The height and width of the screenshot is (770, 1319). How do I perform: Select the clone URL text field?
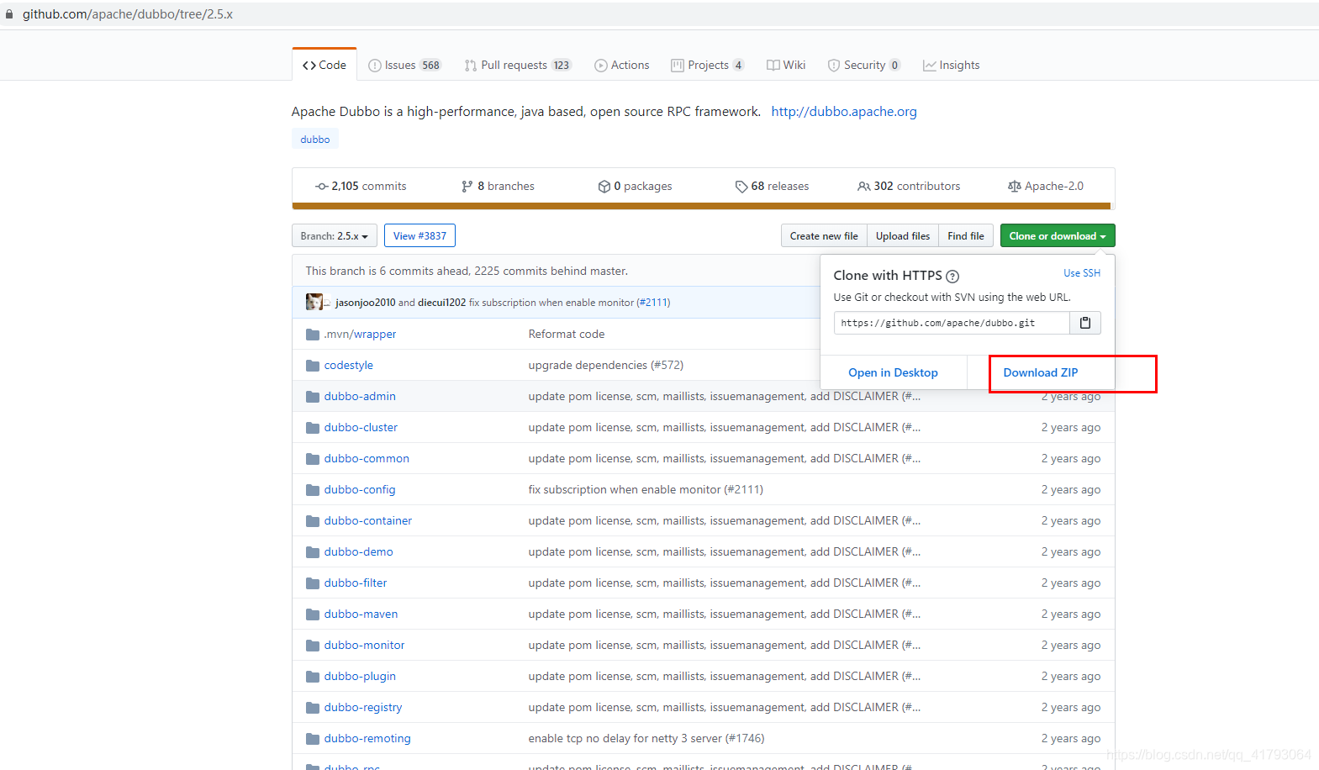952,323
